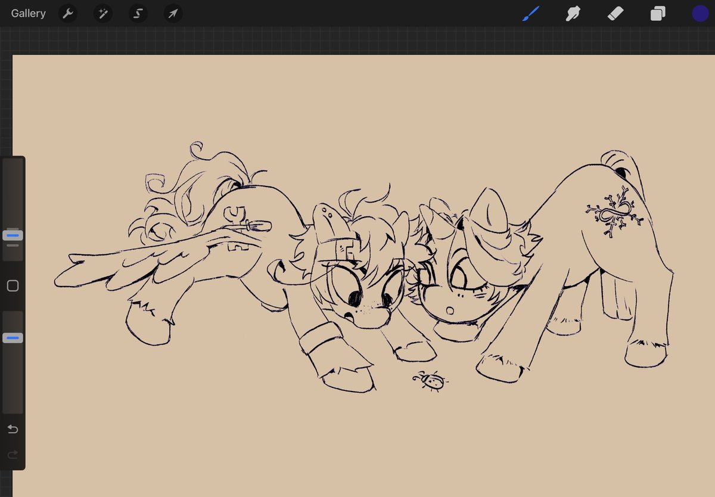
Task: Select the Paint brush tool
Action: point(530,13)
